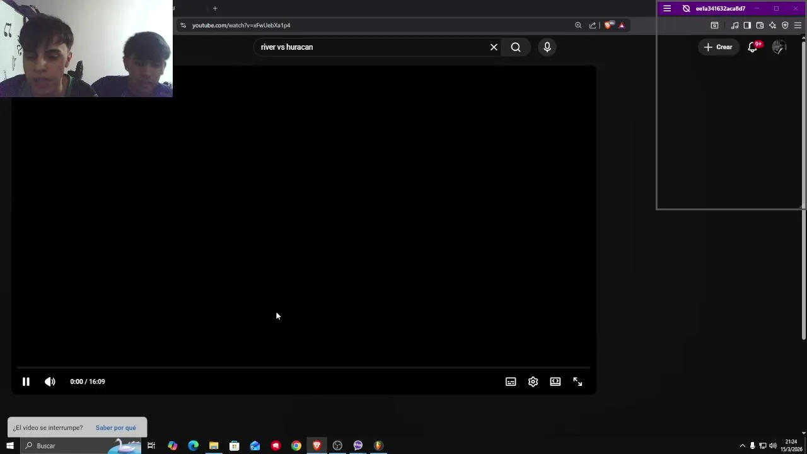Image resolution: width=807 pixels, height=454 pixels.
Task: Start voice search with the microphone
Action: click(x=547, y=47)
